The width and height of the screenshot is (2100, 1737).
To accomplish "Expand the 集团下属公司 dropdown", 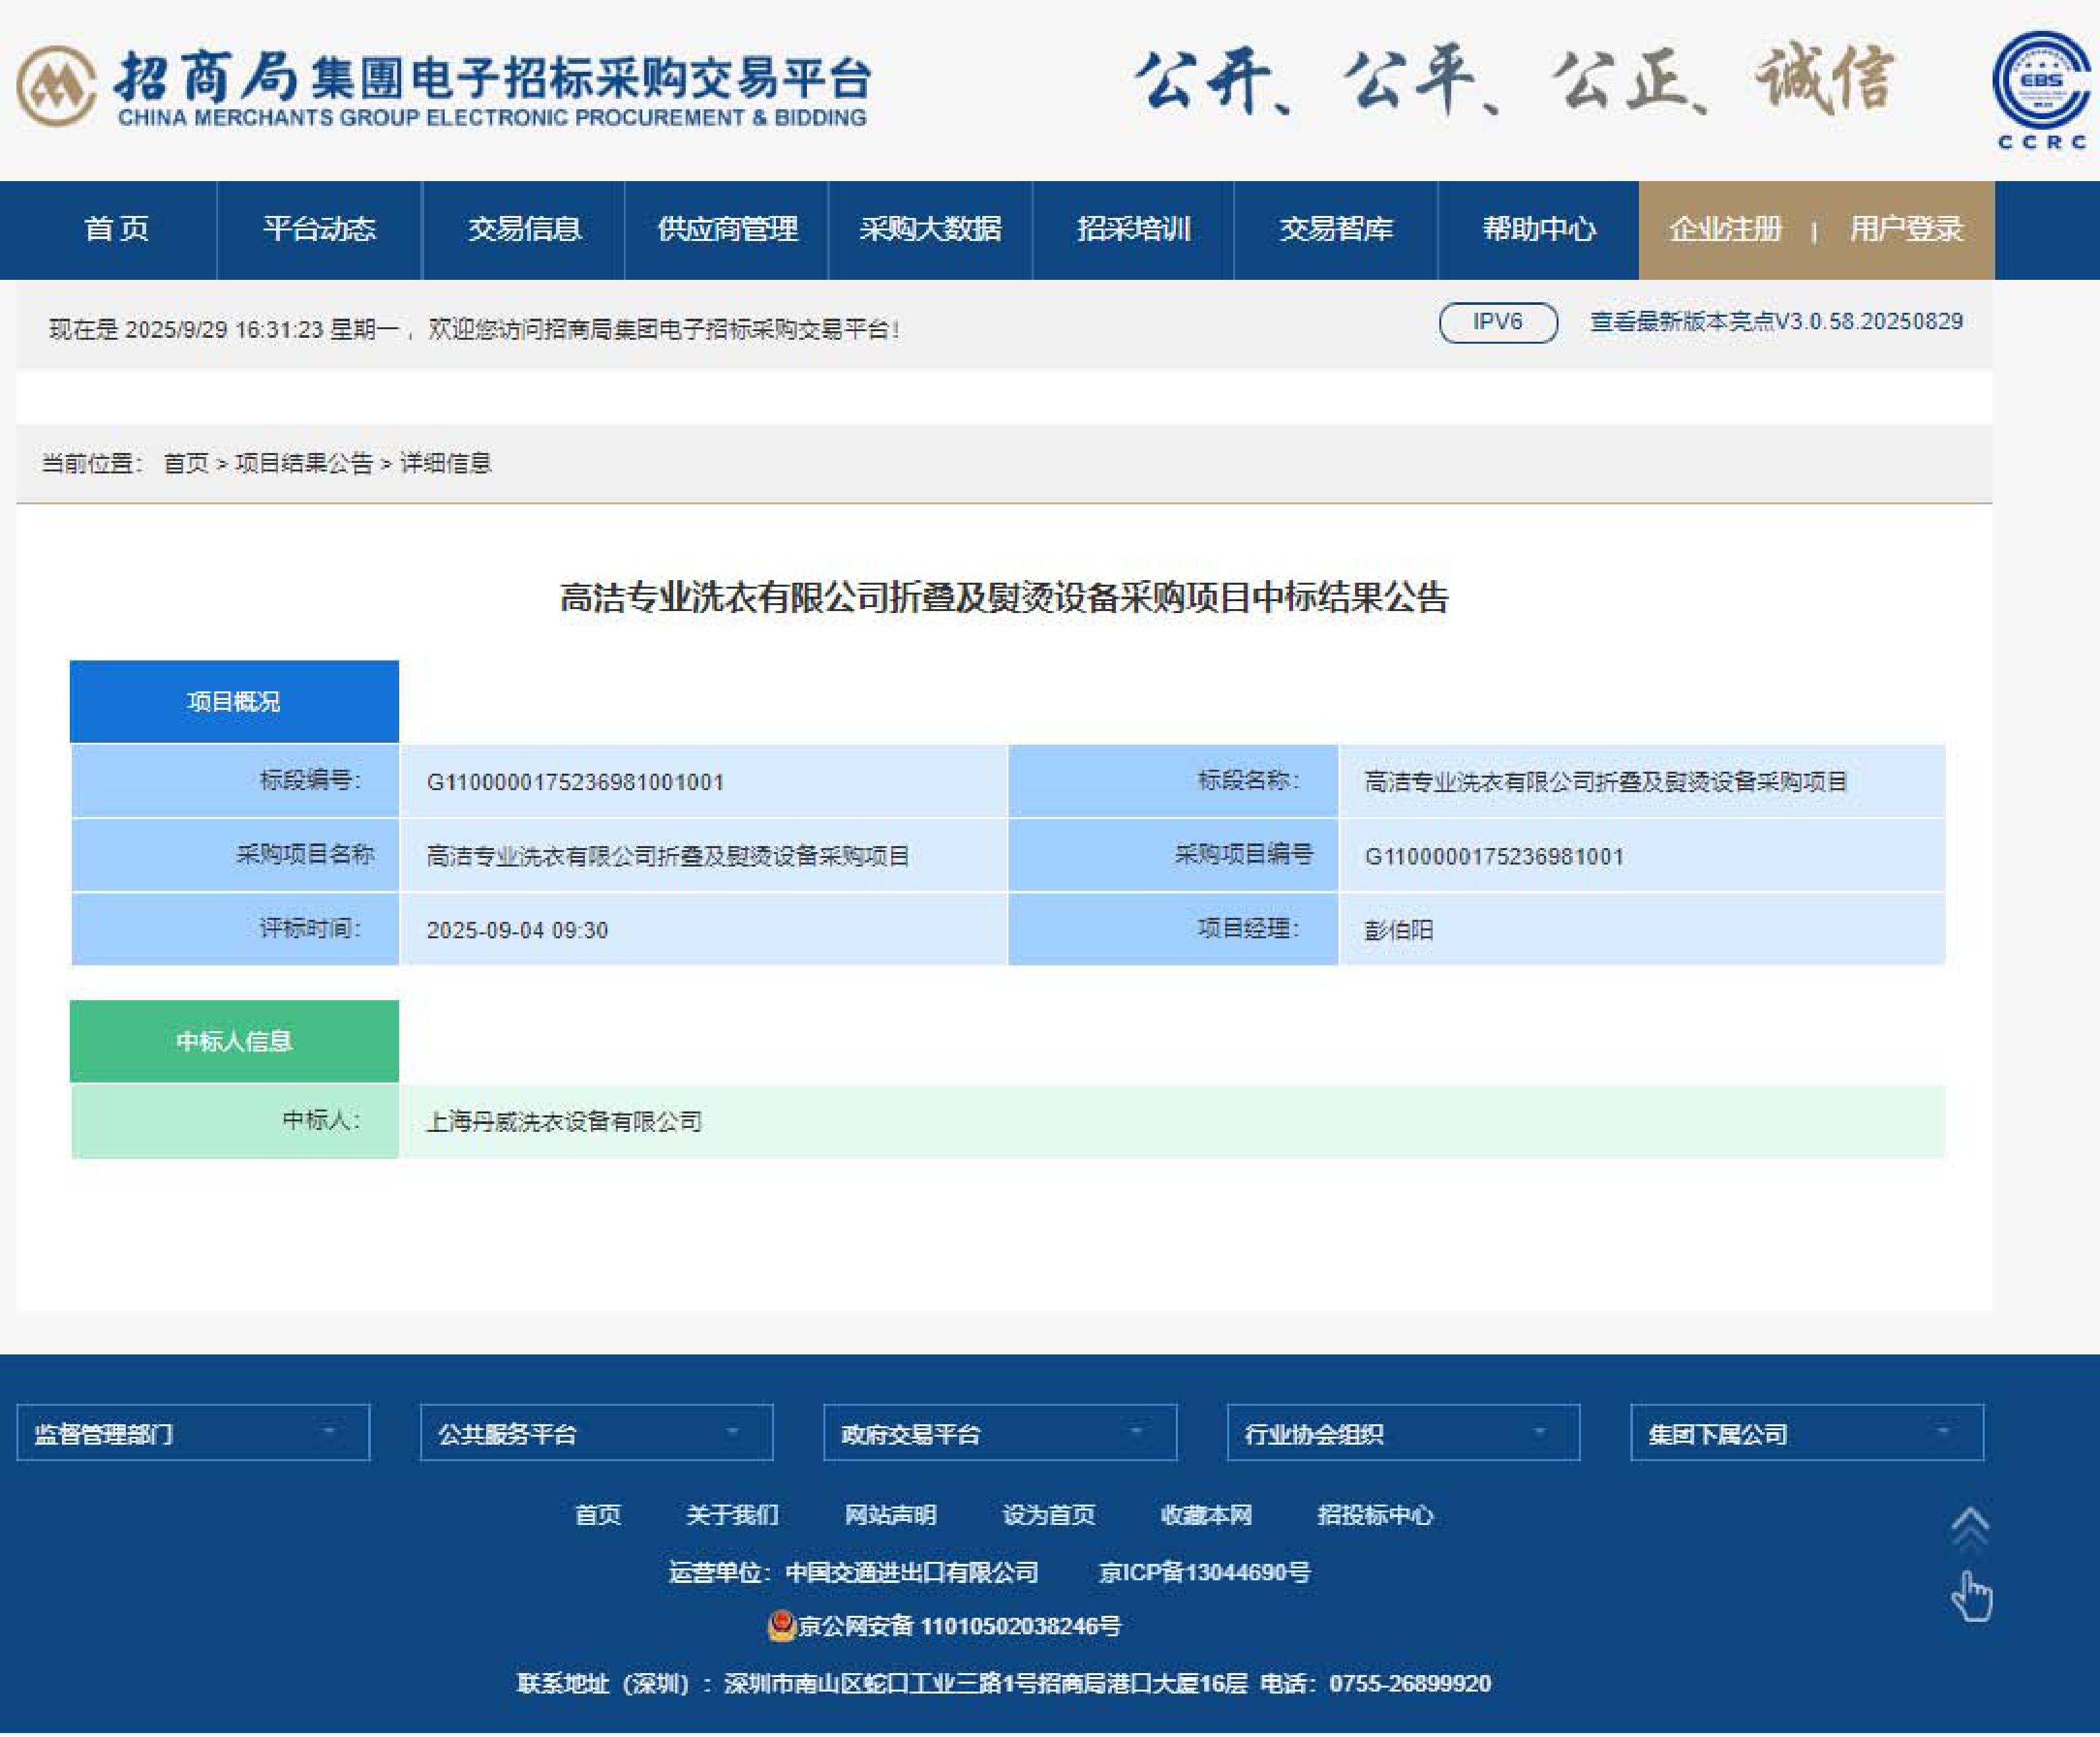I will (1806, 1433).
